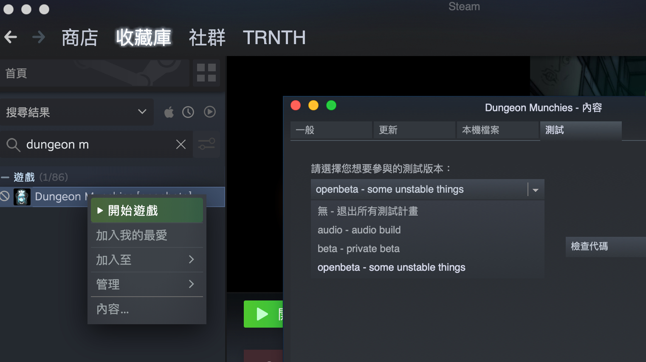The height and width of the screenshot is (362, 646).
Task: Open the 收藏庫 library tab
Action: click(144, 38)
